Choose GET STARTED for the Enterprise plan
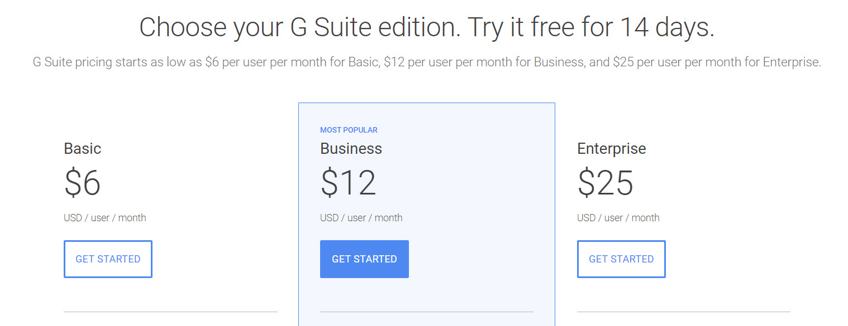 coord(621,259)
